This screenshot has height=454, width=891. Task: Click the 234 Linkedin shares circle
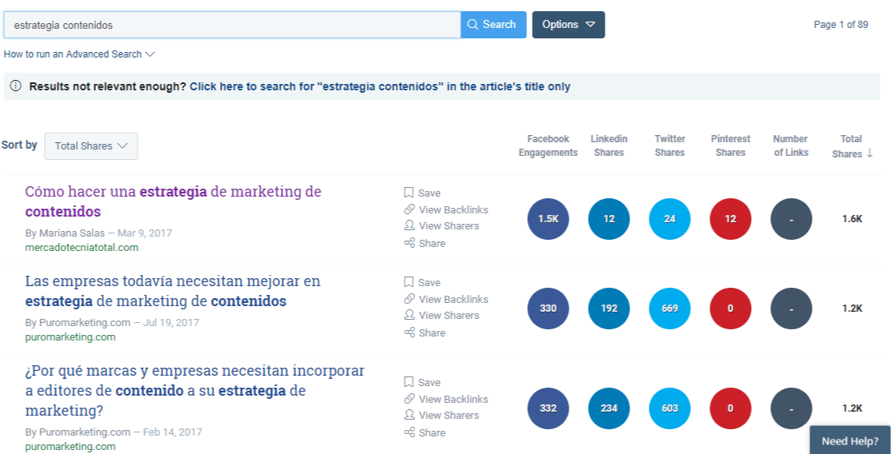(609, 408)
